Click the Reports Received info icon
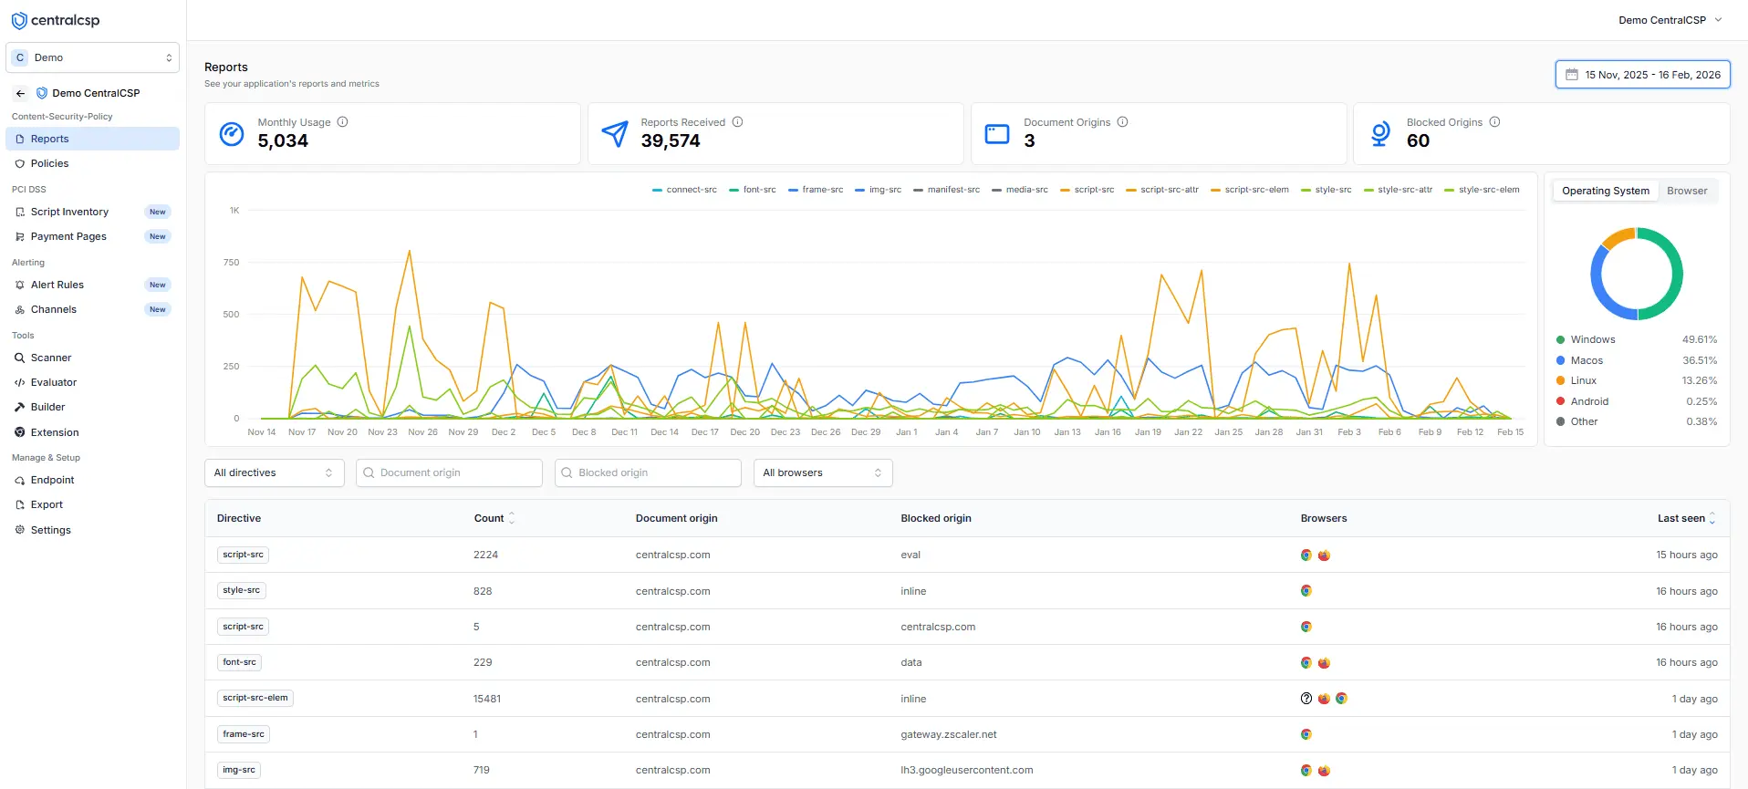 738,122
